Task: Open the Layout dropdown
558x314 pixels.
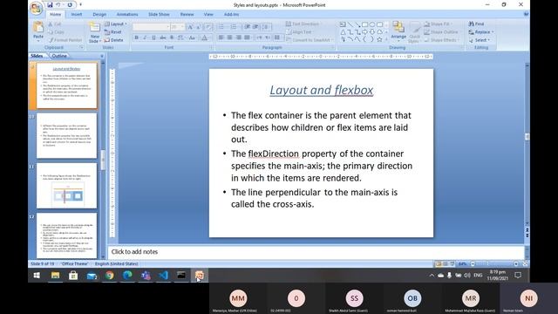Action: (x=116, y=24)
